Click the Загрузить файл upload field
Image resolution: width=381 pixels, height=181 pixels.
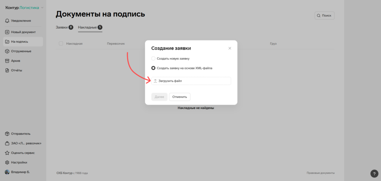[x=191, y=81]
